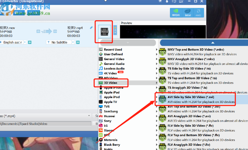Toggle Intel hardware acceleration
Viewport: 248px width, 150px height.
point(188,12)
